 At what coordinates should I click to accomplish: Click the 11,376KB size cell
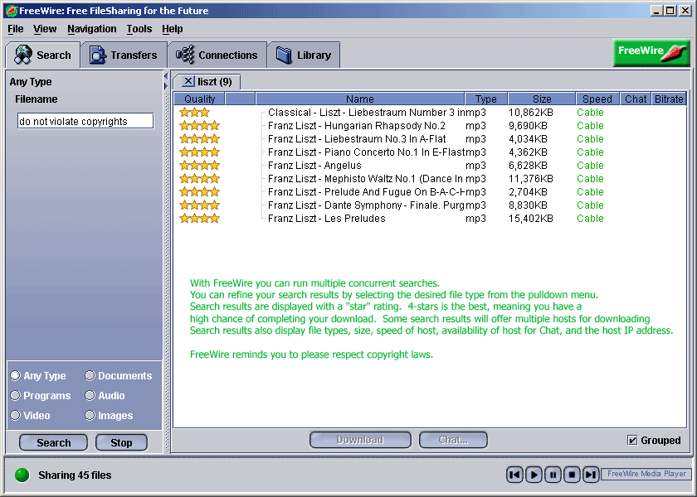click(531, 179)
